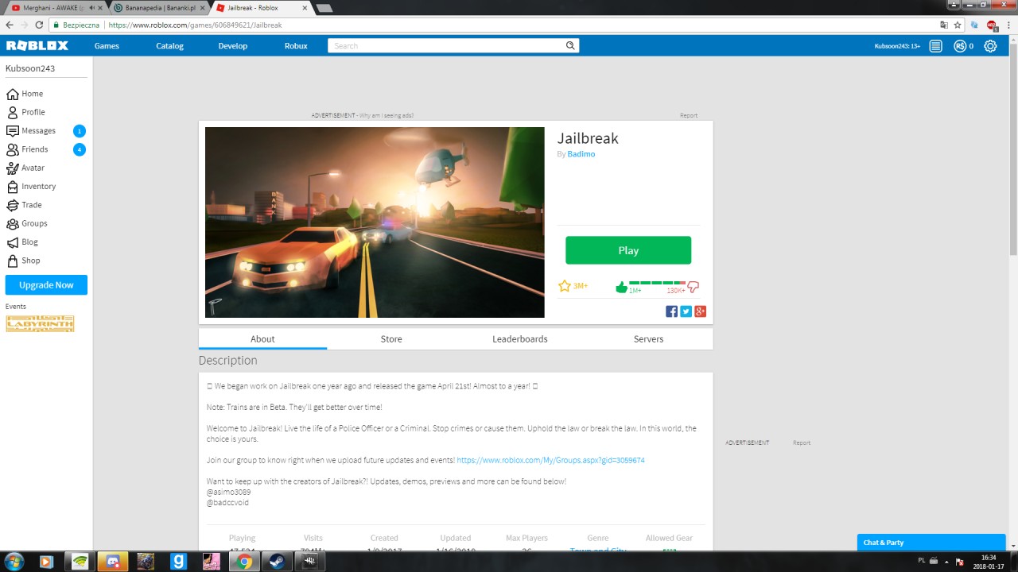Open the Inventory sidebar icon
1018x572 pixels.
click(x=12, y=187)
